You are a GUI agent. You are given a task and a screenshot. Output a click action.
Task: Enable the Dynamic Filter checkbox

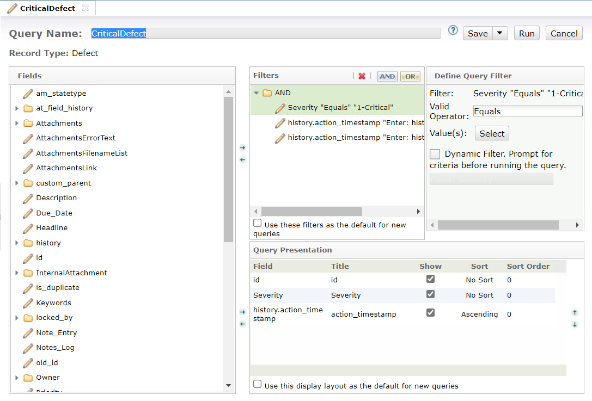(435, 154)
